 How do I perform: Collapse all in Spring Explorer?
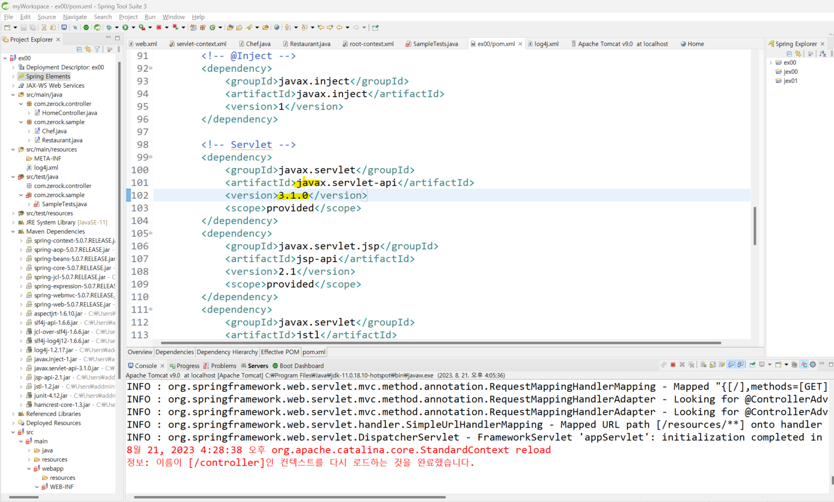click(789, 54)
